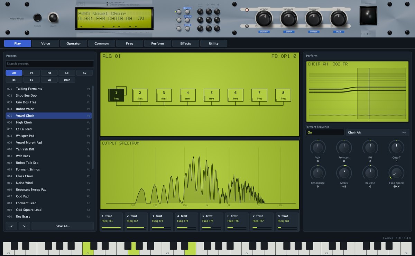The image size is (415, 256).
Task: Click the hardware EFFECT mode button
Action: pos(187,20)
